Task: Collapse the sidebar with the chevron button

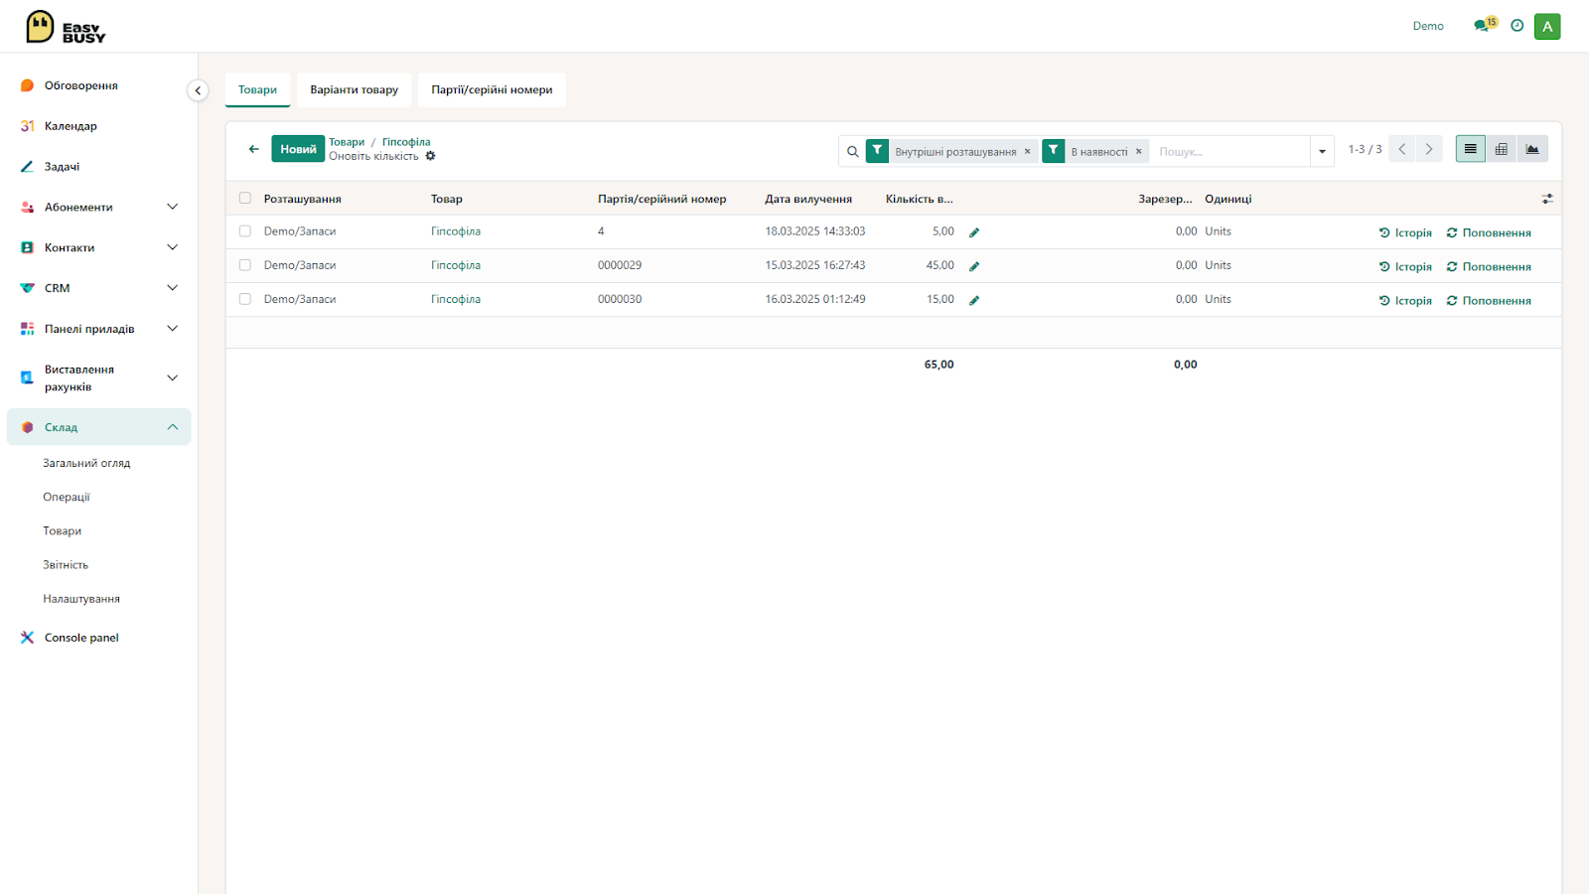Action: (198, 90)
